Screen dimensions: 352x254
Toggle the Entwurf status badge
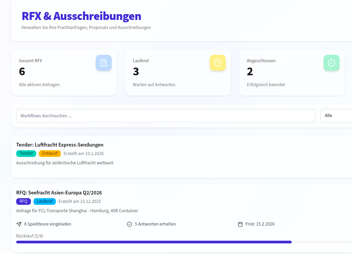point(50,153)
